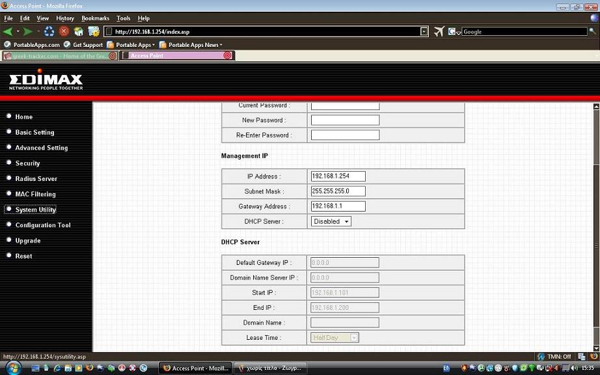This screenshot has height=375, width=600.
Task: Go to the browser Home icon
Action: pos(79,31)
